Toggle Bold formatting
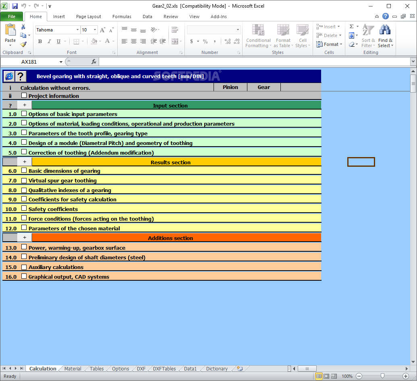Screen dimensions: 417x381 [40, 41]
